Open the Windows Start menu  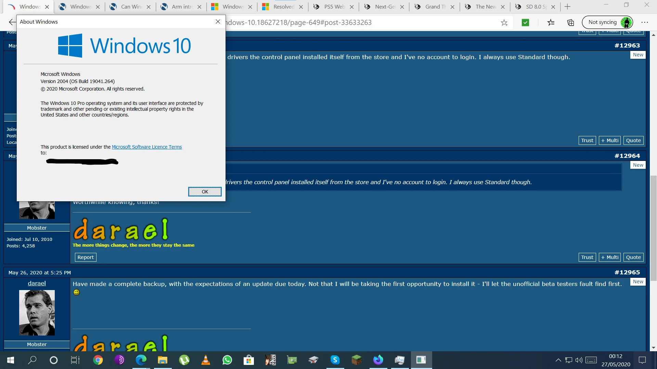(11, 360)
